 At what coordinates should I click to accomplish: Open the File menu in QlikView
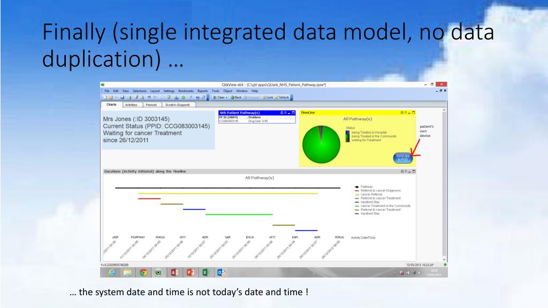107,91
